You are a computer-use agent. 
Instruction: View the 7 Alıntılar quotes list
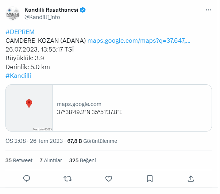(51, 160)
